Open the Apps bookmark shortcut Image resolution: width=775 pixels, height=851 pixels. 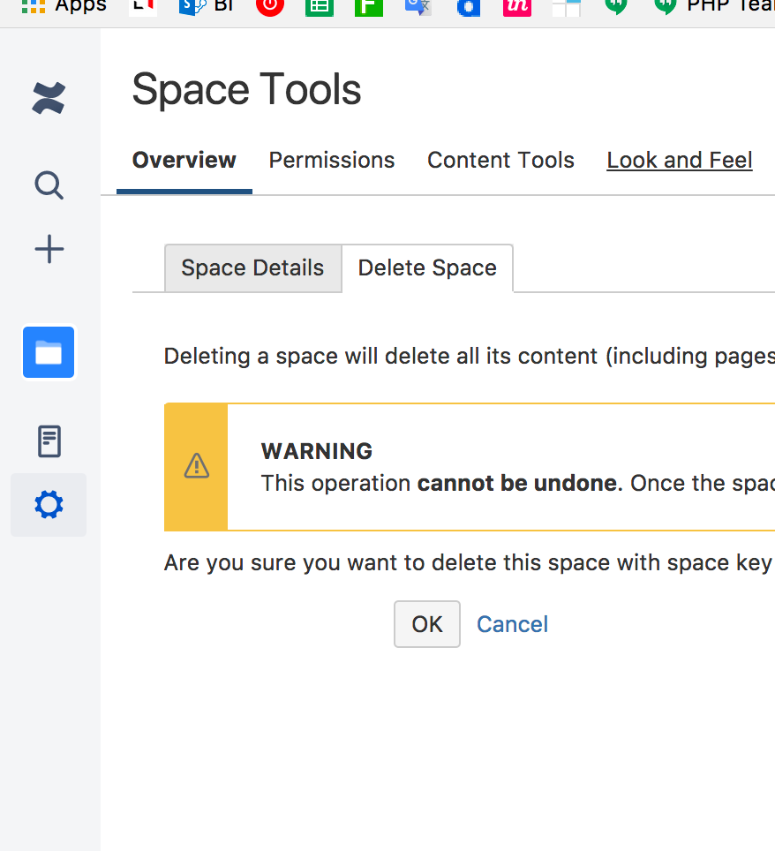(64, 6)
